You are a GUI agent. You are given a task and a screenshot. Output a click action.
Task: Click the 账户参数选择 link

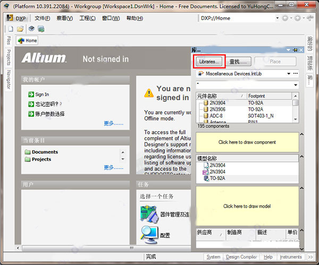[50, 114]
